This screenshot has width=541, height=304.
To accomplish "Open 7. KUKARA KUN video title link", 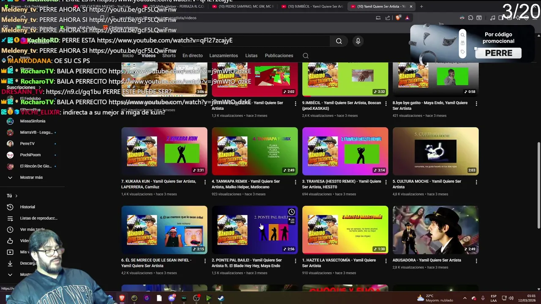I will [x=158, y=184].
